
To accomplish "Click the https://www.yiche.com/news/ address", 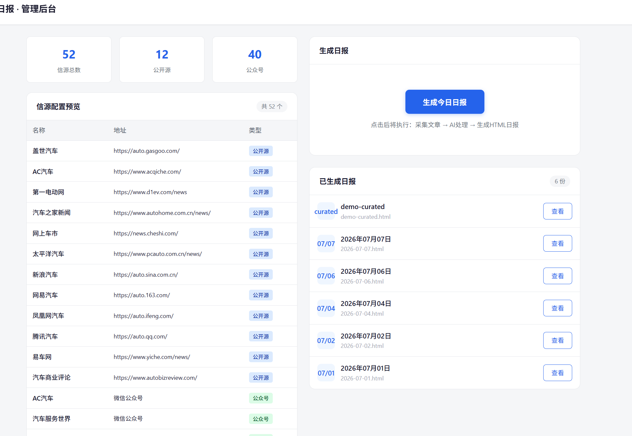I will [152, 357].
